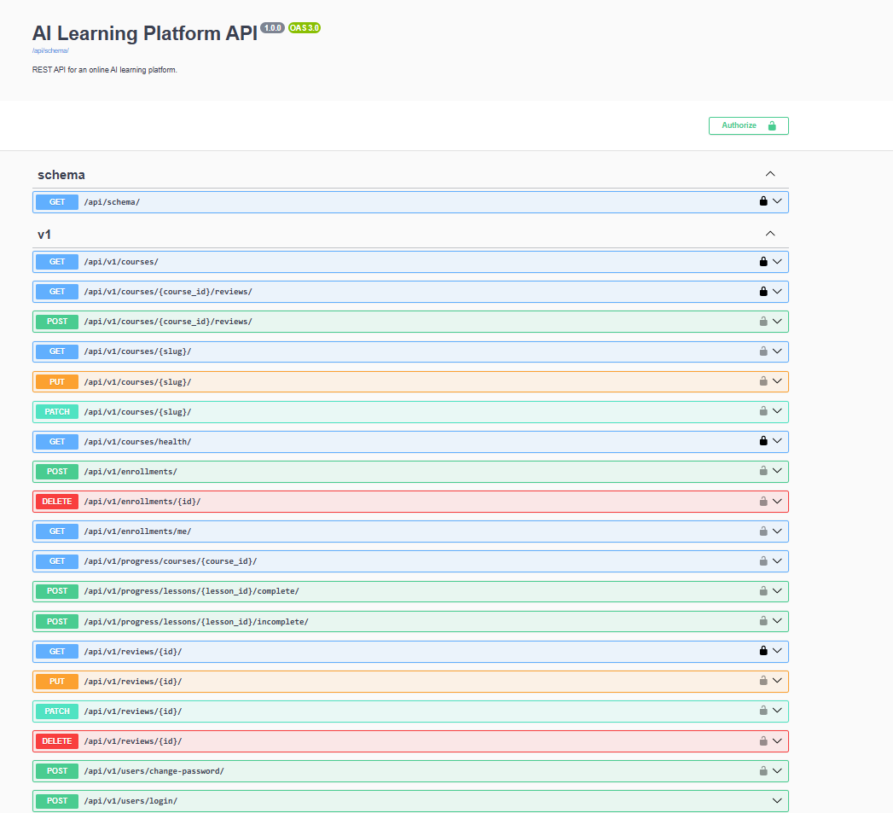Click lock icon on POST users/change-password/
The width and height of the screenshot is (893, 813).
click(x=763, y=771)
